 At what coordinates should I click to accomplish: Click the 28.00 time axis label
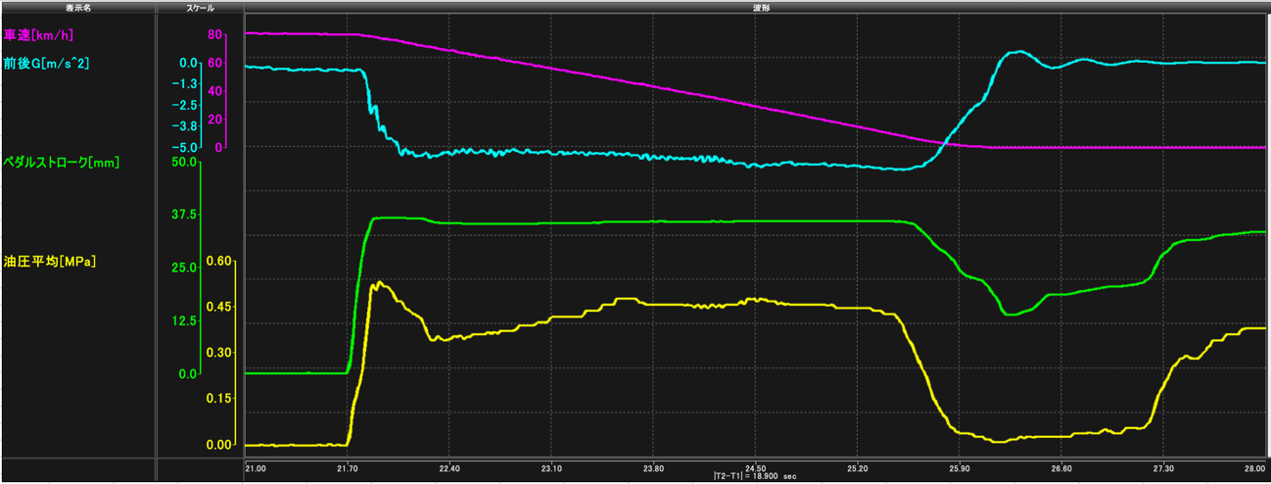1255,468
